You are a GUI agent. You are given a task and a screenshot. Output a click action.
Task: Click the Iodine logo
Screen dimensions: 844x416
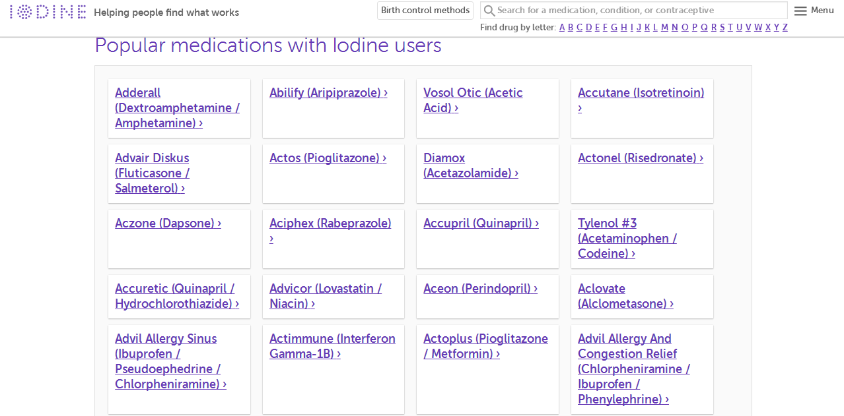[x=48, y=12]
